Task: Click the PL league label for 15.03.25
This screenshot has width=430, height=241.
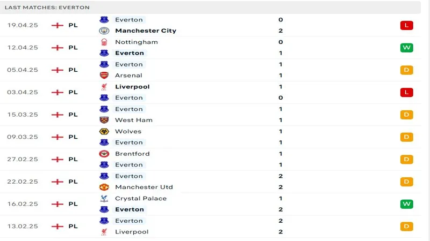Action: (x=73, y=115)
